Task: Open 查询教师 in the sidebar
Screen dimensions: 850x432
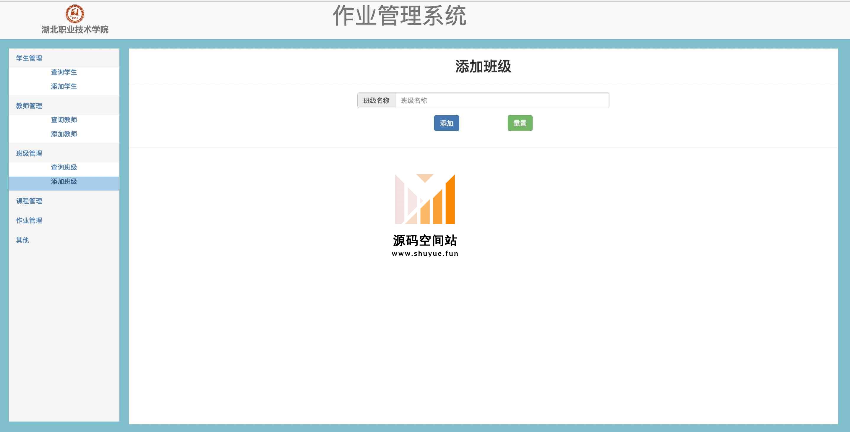Action: pos(64,120)
